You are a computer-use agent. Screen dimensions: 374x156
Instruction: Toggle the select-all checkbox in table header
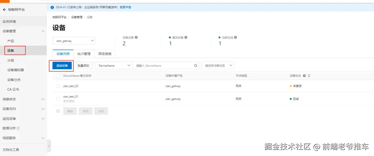point(58,76)
